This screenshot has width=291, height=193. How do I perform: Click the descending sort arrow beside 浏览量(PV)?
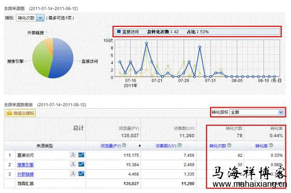140,146
